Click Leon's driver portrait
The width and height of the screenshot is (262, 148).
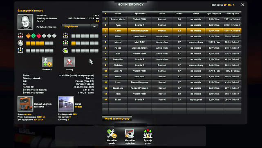point(25,22)
